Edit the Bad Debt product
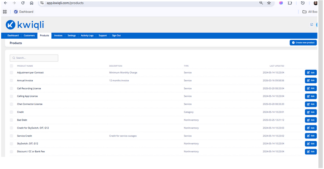Image resolution: width=324 pixels, height=169 pixels. point(311,120)
